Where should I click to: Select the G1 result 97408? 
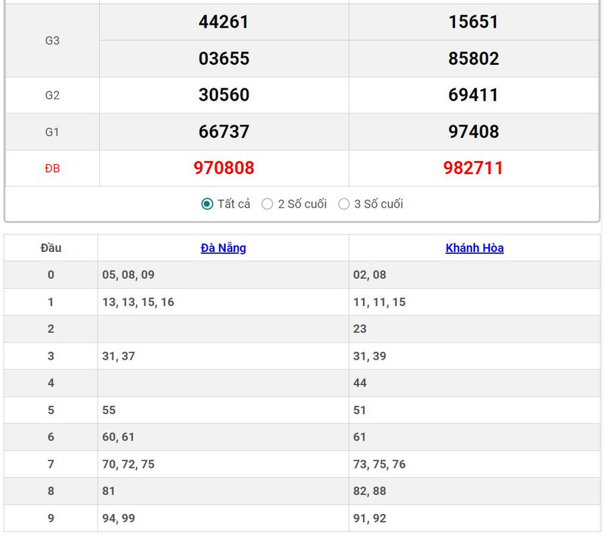point(473,131)
